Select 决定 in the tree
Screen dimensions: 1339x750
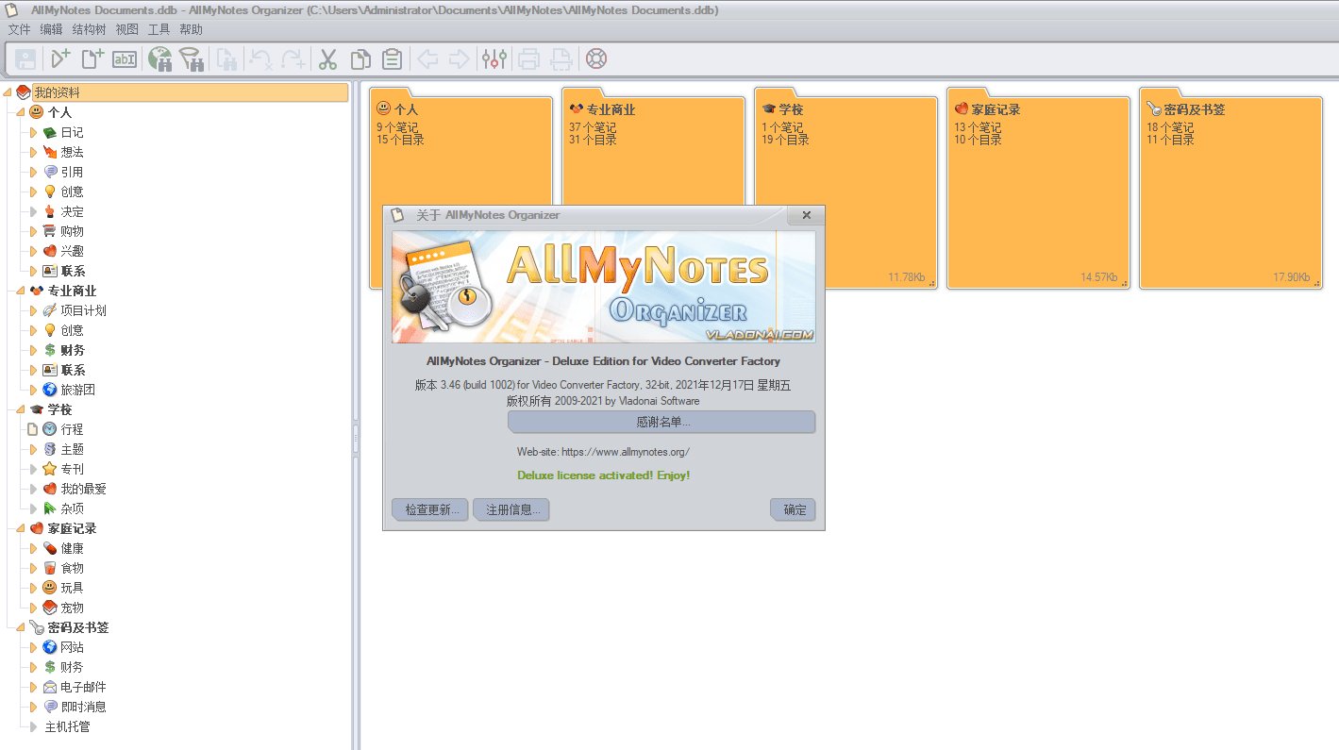(x=72, y=211)
